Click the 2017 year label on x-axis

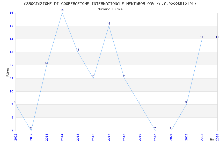click(x=109, y=137)
